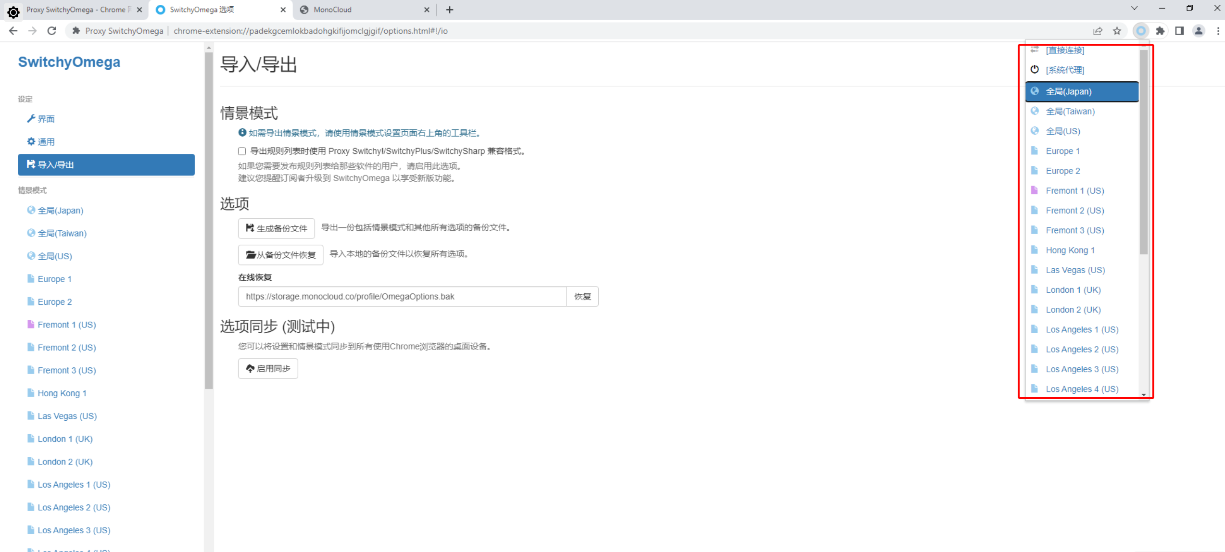Select the Hong Kong 1 profile in the popup

[x=1070, y=250]
